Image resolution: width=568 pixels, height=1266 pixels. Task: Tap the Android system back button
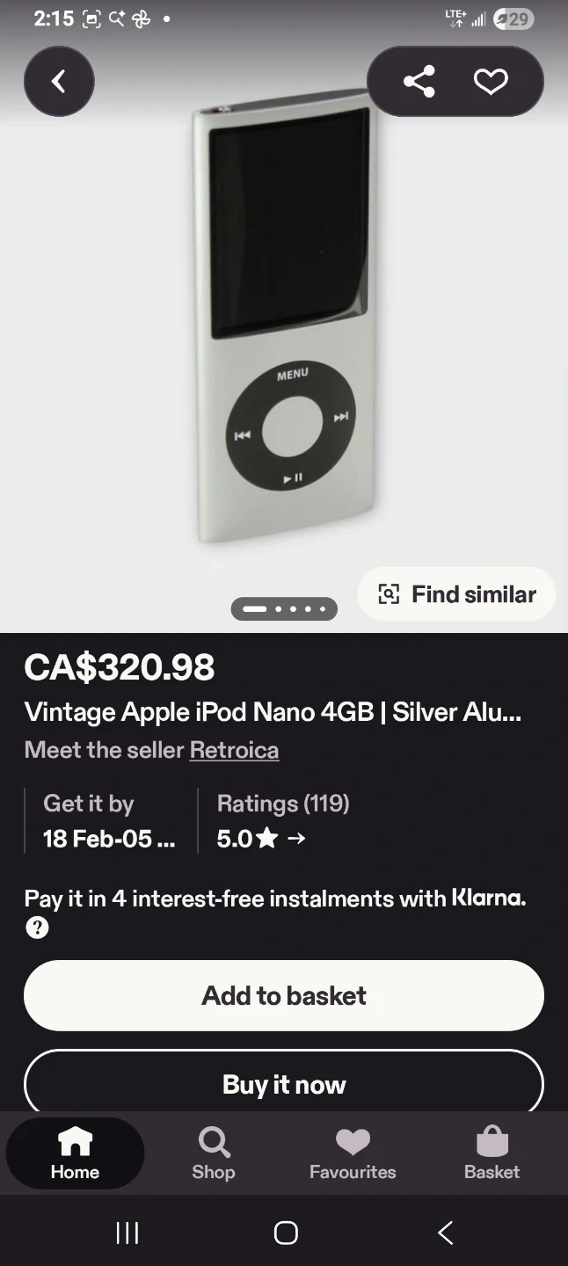point(445,1233)
